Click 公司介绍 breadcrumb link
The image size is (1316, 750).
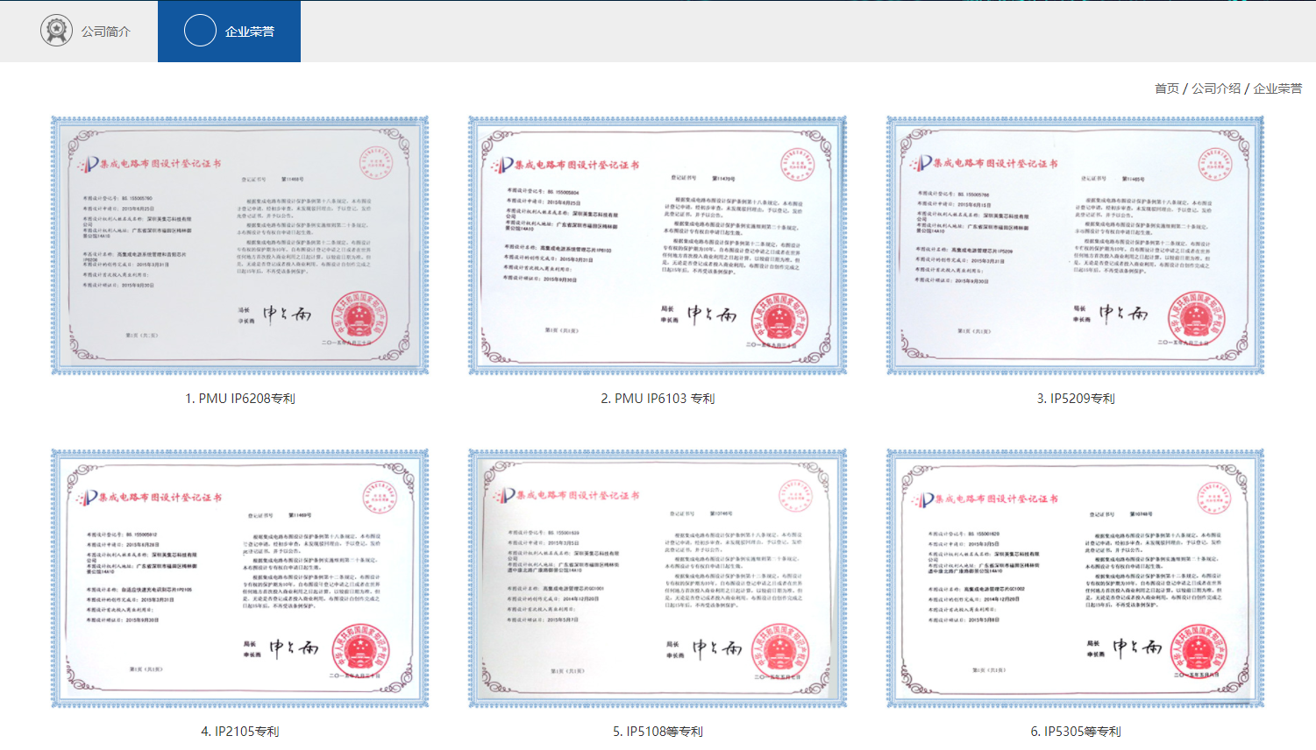1215,88
